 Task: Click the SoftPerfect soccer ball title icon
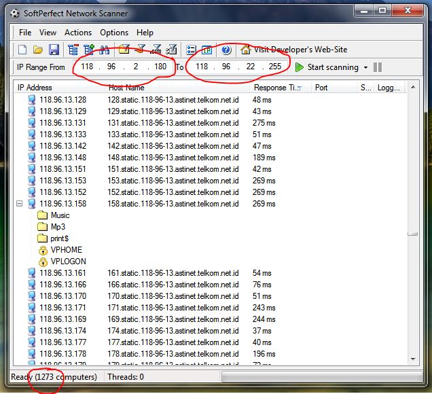pyautogui.click(x=15, y=14)
